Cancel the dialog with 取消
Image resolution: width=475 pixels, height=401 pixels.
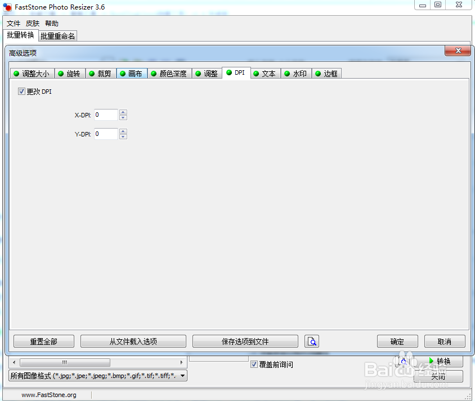445,341
